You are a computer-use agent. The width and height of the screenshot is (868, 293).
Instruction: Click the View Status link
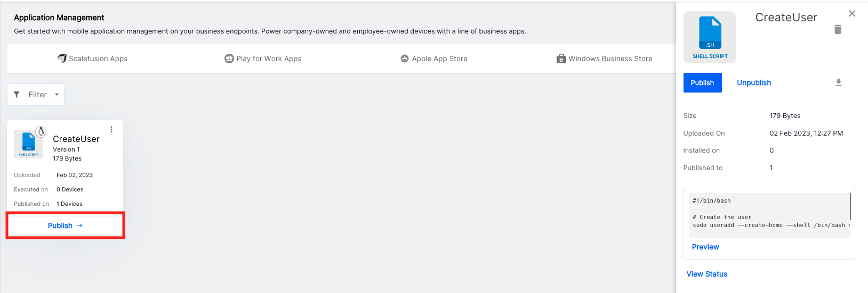(706, 274)
